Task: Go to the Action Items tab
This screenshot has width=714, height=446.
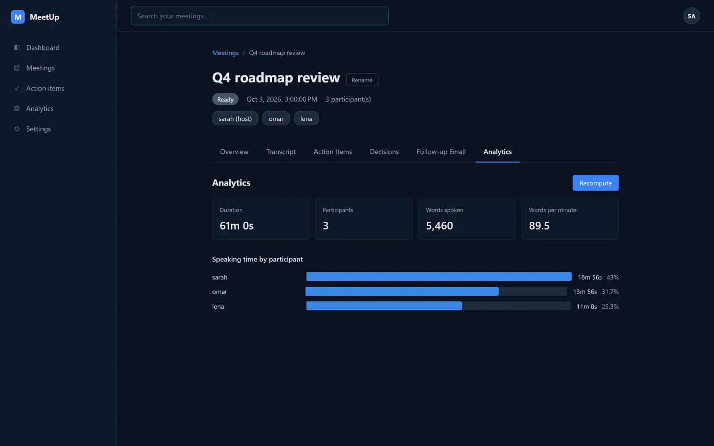Action: [333, 152]
